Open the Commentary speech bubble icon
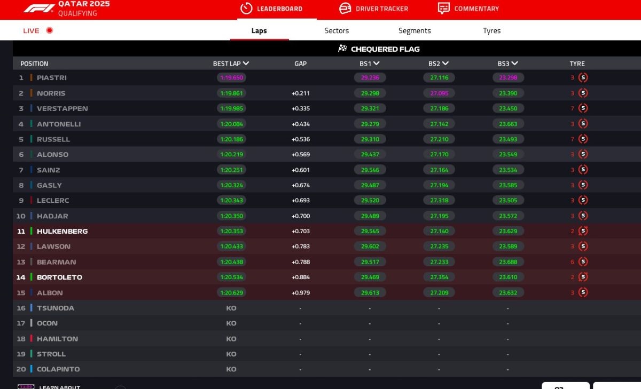Viewport: 641px width, 389px height. [x=443, y=9]
